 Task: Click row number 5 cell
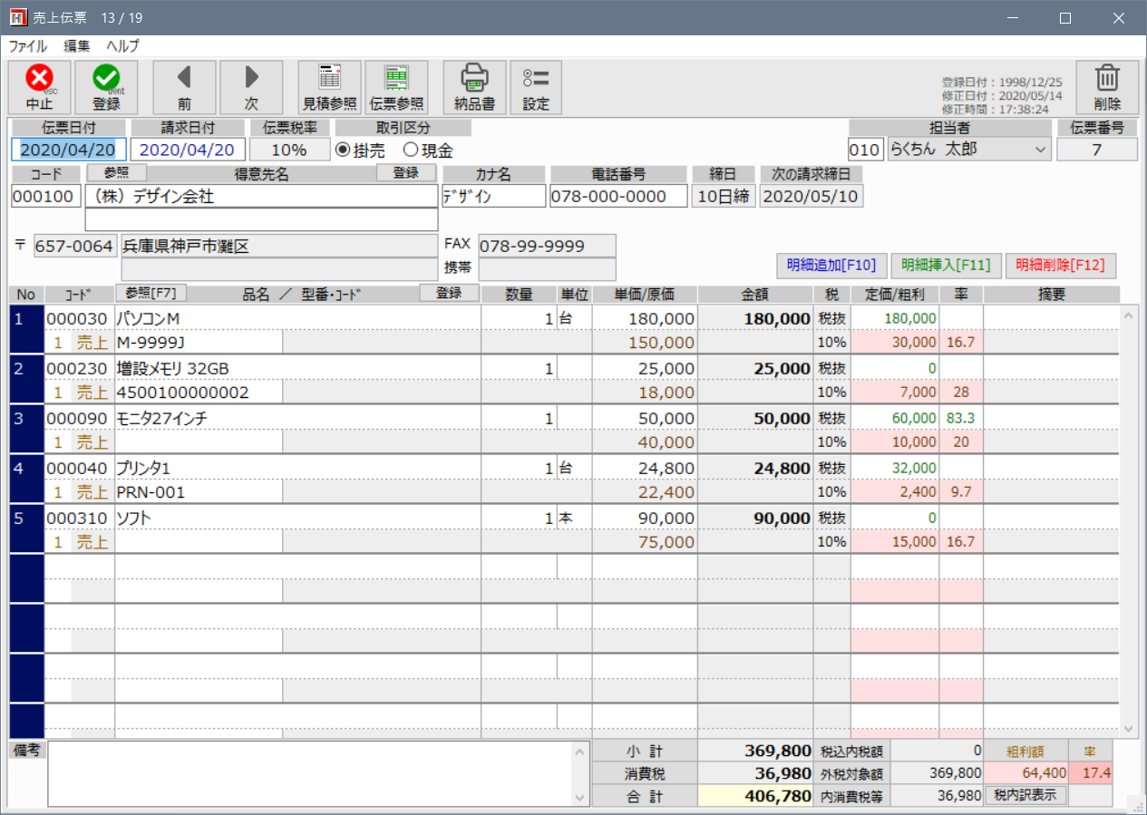27,529
